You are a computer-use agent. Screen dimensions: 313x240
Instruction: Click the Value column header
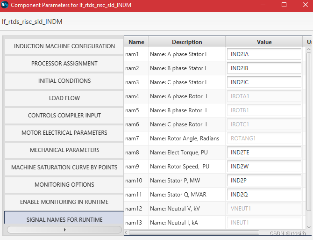pos(264,42)
